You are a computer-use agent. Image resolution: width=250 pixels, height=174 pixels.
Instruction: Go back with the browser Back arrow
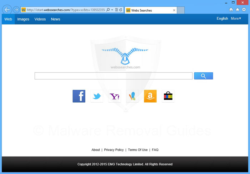click(x=7, y=10)
